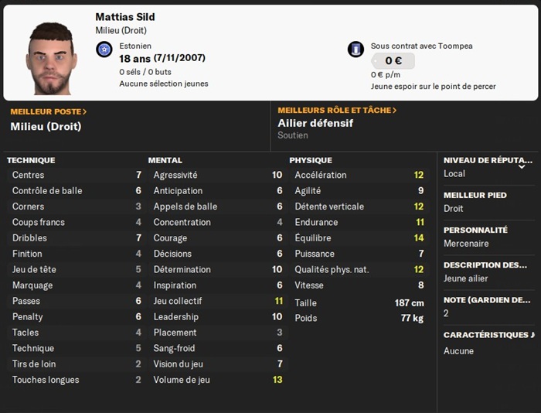Open Meilleurs Rôle et Tâche link
541x413 pixels.
[337, 111]
